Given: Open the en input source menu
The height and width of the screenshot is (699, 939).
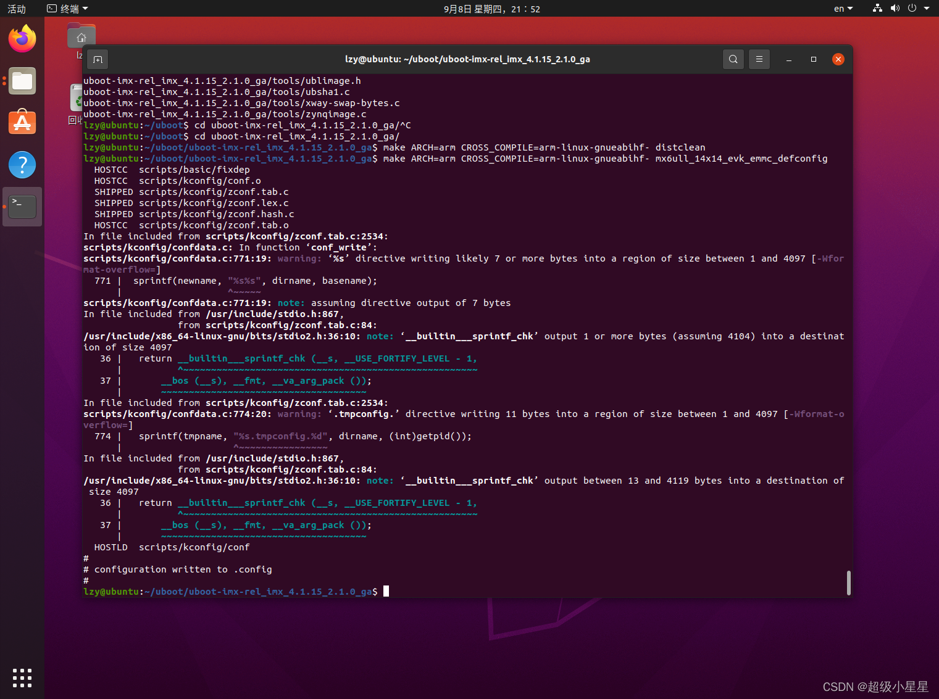Looking at the screenshot, I should tap(843, 9).
